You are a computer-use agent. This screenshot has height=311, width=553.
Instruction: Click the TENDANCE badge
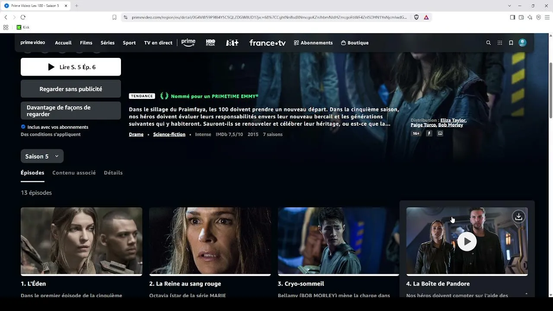[142, 96]
